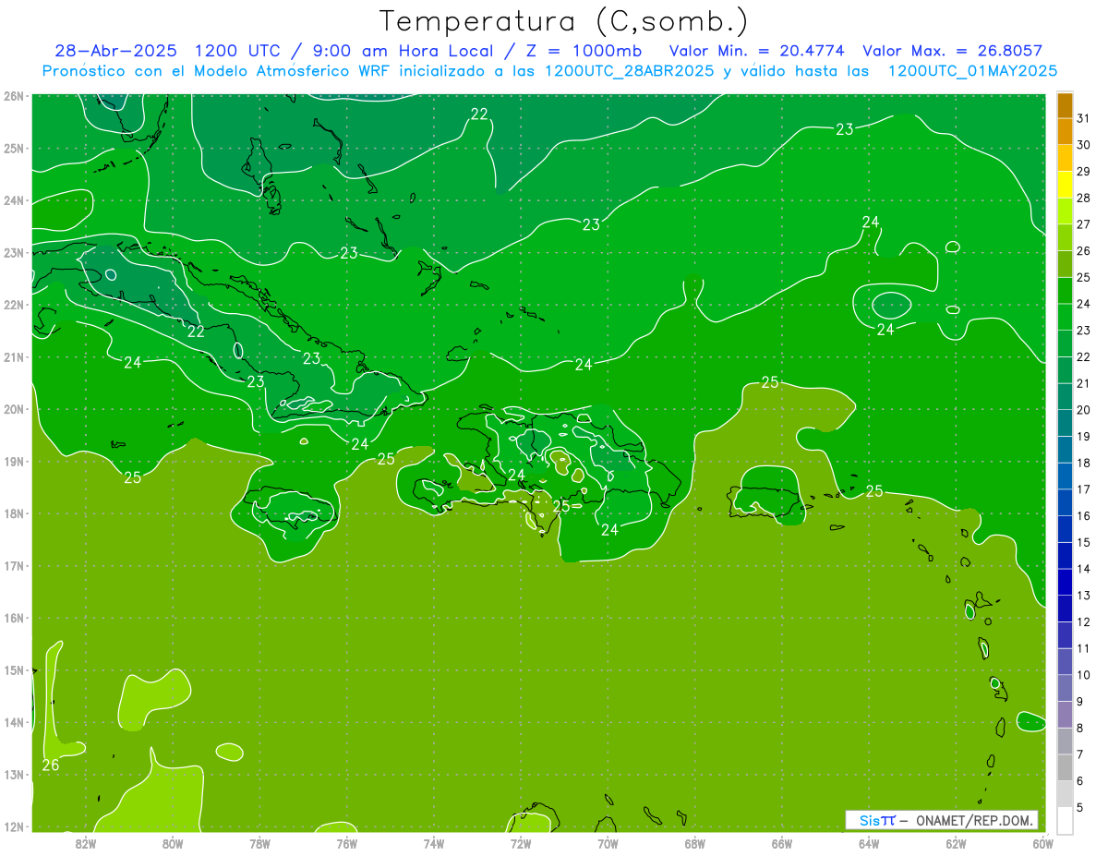
Task: Click "Valor Min. = 20.4774"
Action: [757, 52]
